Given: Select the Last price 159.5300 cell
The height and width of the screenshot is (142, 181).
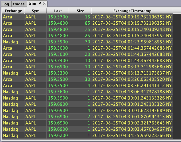Looking at the screenshot, I should point(57,73).
